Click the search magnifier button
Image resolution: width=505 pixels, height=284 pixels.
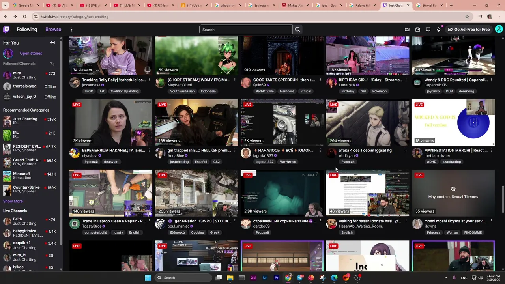297,30
